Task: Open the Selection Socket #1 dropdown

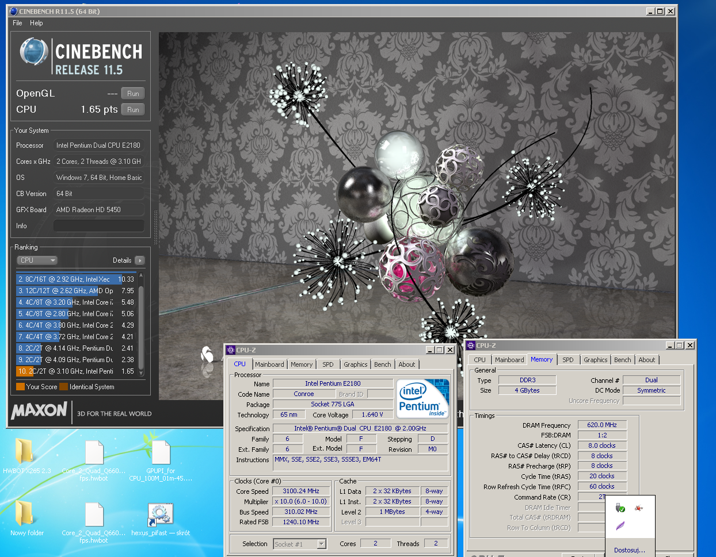Action: pos(300,544)
